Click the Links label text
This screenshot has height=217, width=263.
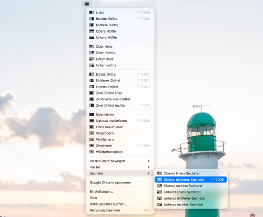coord(100,13)
